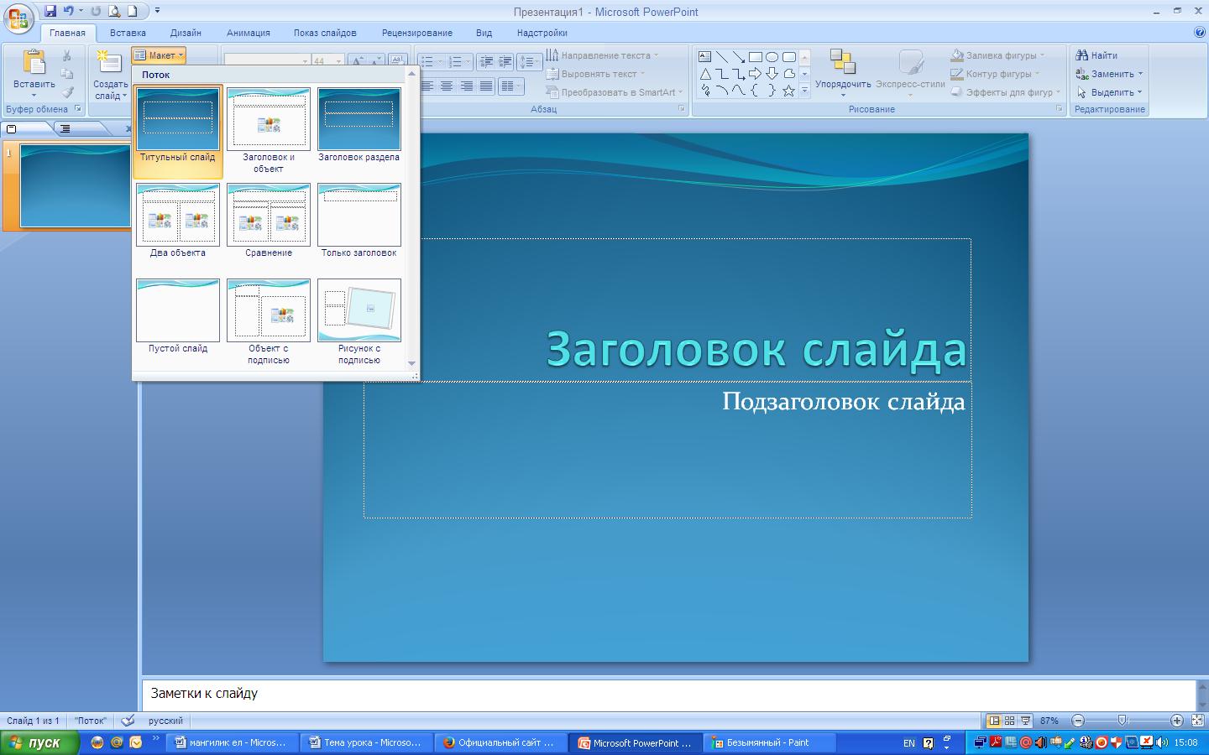This screenshot has height=755, width=1209.
Task: Click the Упорядочить arrange button
Action: pyautogui.click(x=842, y=73)
